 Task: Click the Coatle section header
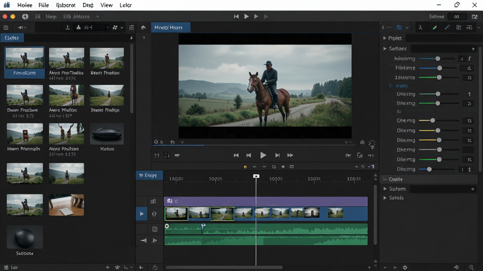pos(430,179)
